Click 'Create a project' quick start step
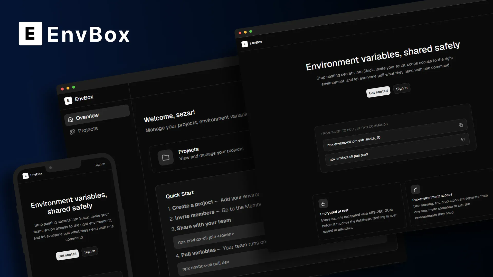Viewport: 493px width, 277px height. [x=193, y=205]
